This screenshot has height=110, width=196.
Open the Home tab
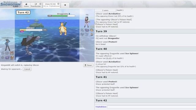coord(26,5)
